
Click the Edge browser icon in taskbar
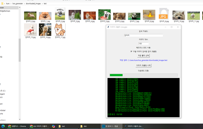point(3,126)
